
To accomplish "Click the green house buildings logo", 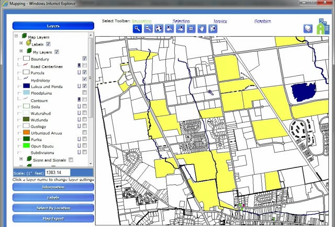I will [323, 27].
